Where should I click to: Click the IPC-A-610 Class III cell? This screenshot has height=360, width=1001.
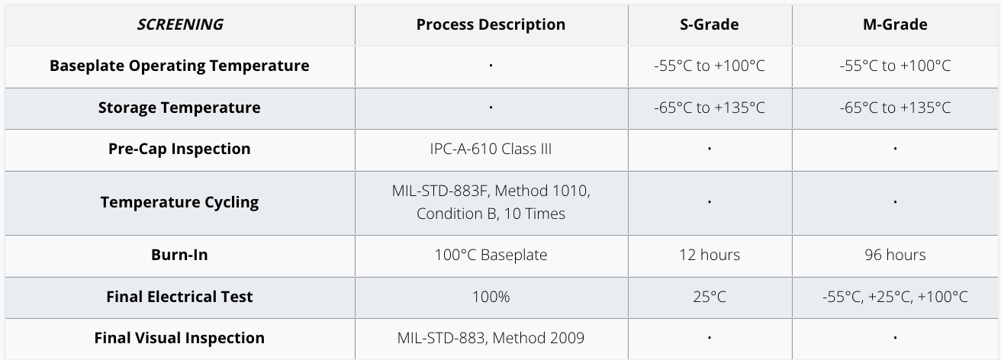pos(491,149)
